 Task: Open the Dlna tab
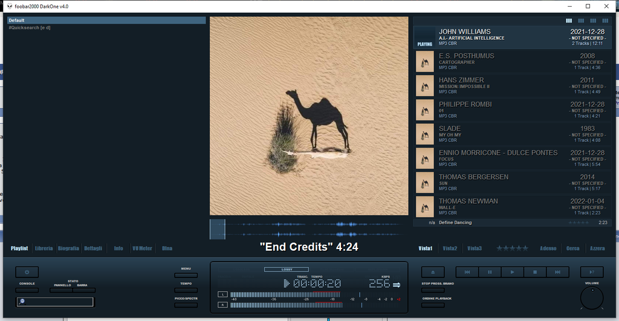click(x=167, y=248)
